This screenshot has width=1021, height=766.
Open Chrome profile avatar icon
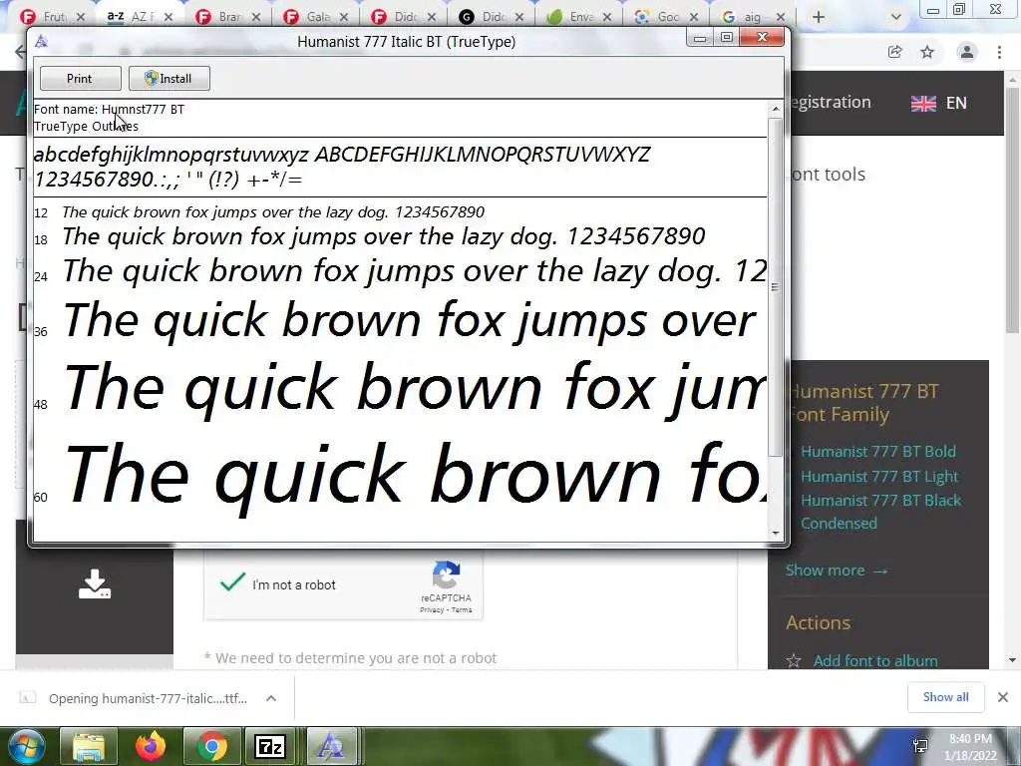click(x=967, y=52)
